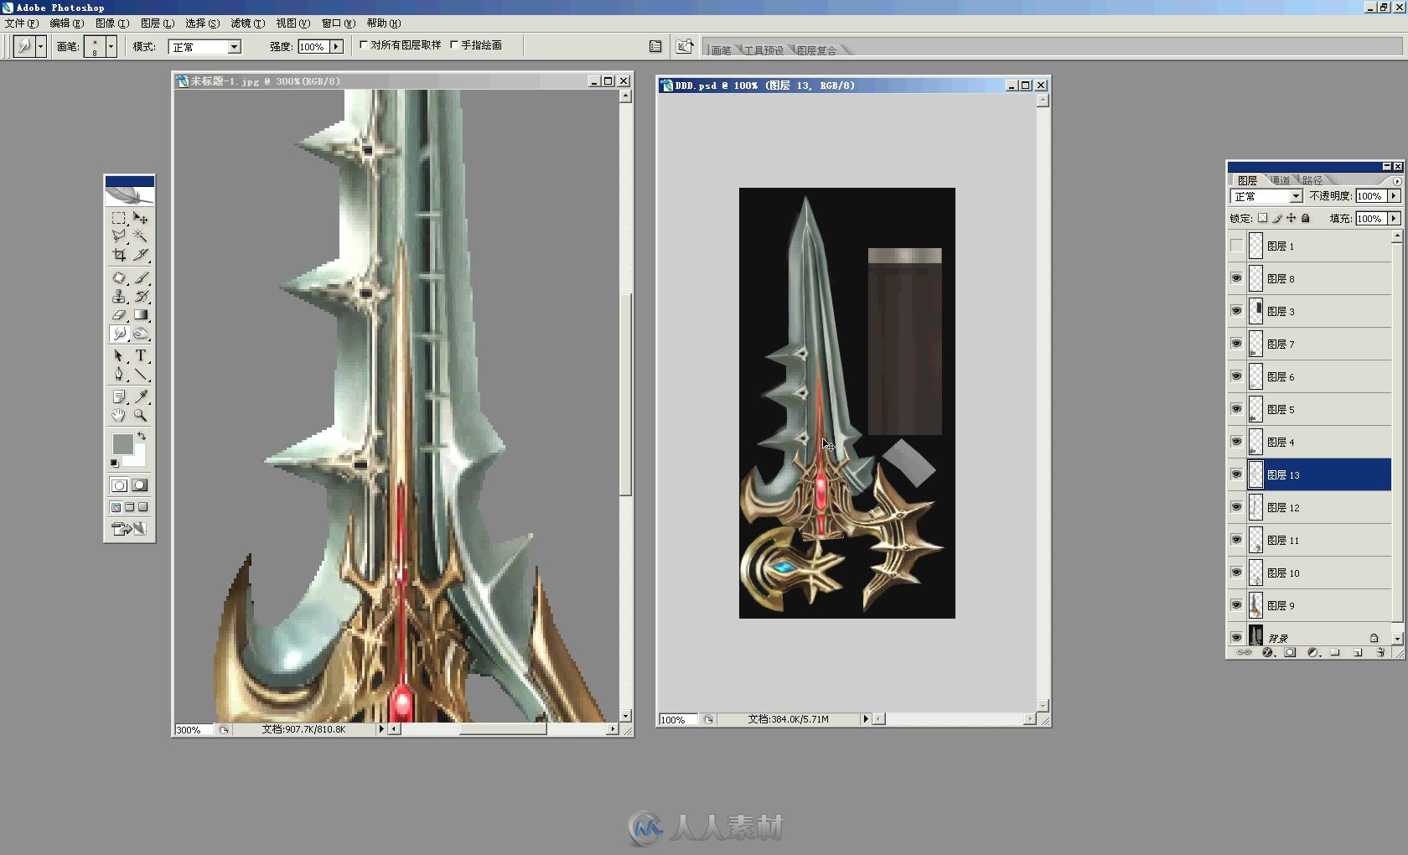Switch to Quick Mask mode
Image resolution: width=1408 pixels, height=855 pixels.
point(140,485)
